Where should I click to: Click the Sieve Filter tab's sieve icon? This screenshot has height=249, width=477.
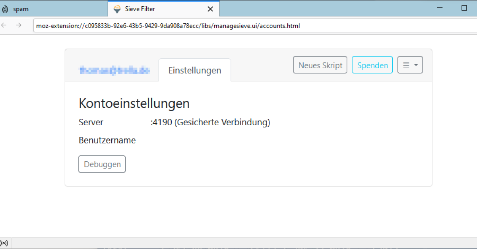tap(117, 9)
